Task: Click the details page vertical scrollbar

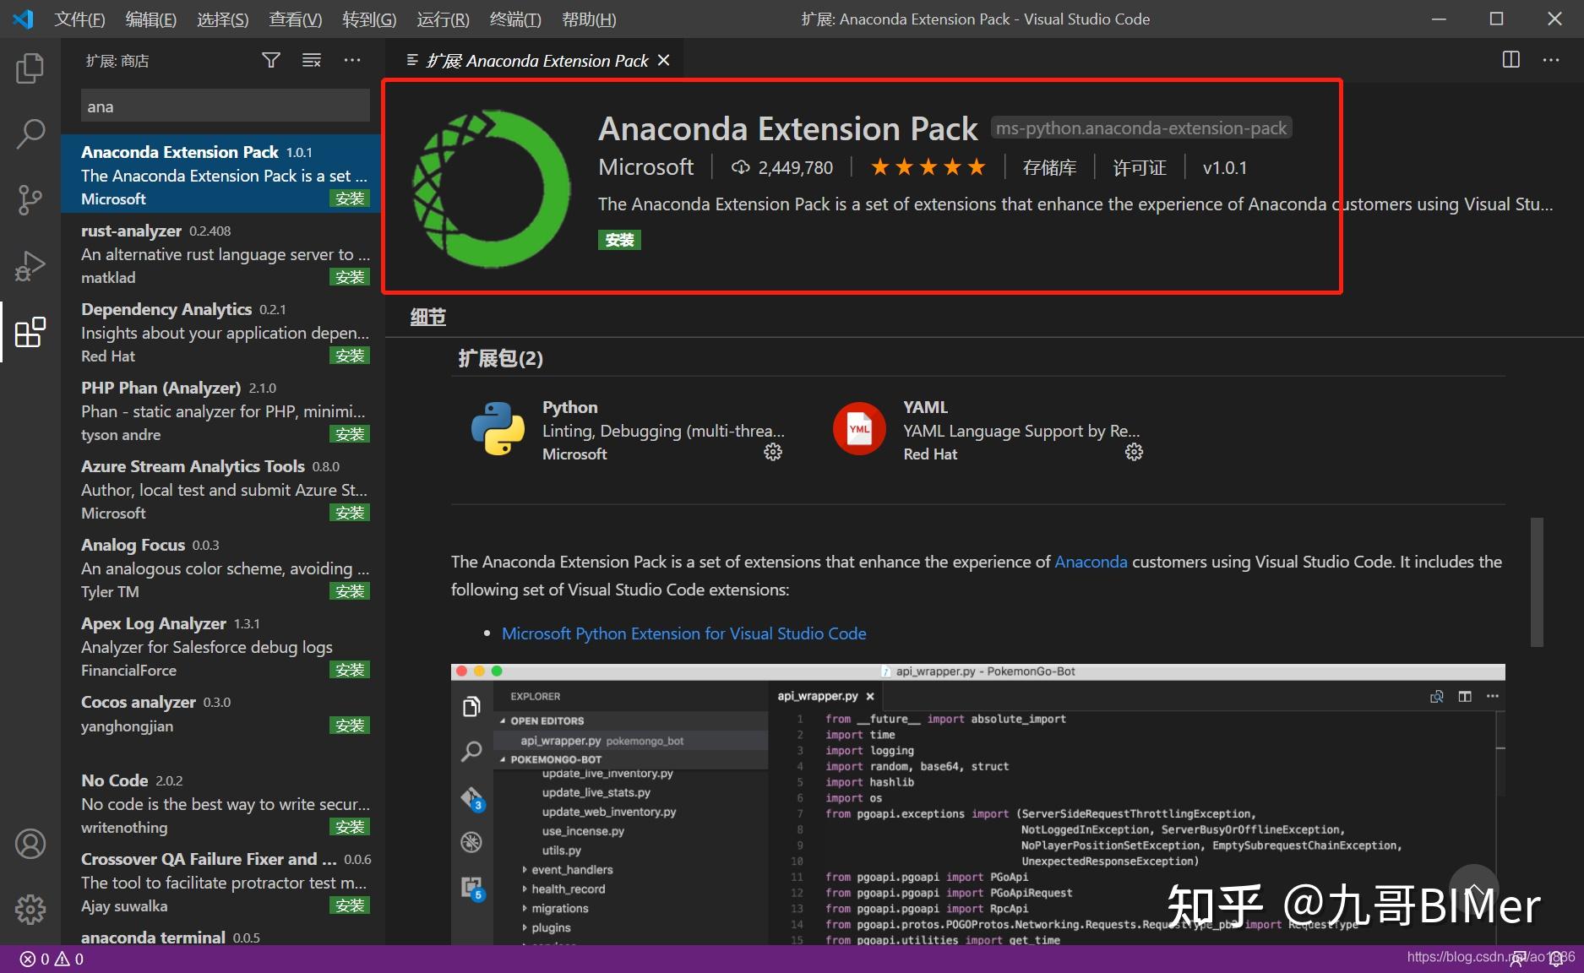Action: tap(1537, 582)
